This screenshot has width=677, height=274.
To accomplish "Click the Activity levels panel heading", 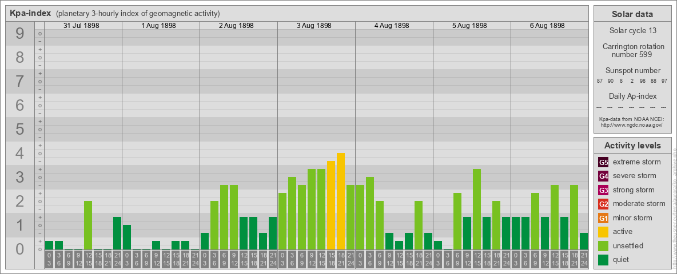I will coord(632,146).
